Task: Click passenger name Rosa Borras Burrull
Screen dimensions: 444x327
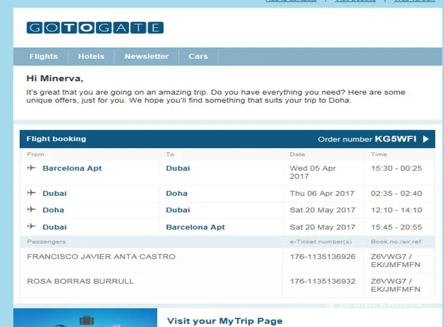Action: [80, 281]
